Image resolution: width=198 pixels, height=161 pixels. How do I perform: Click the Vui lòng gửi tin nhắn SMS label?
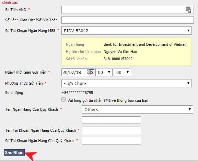108,100
